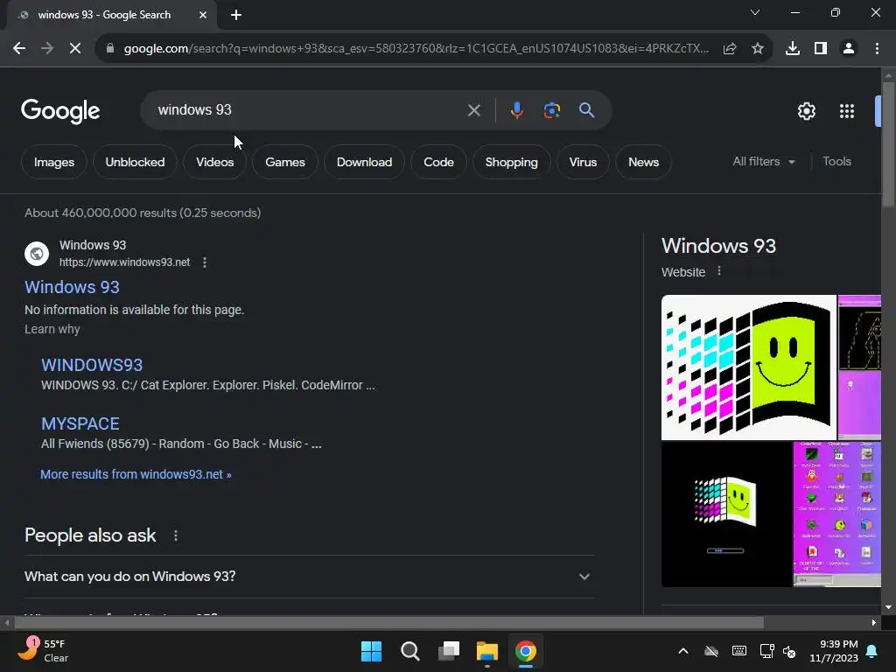Open the Google apps grid
The width and height of the screenshot is (896, 672).
coord(847,111)
